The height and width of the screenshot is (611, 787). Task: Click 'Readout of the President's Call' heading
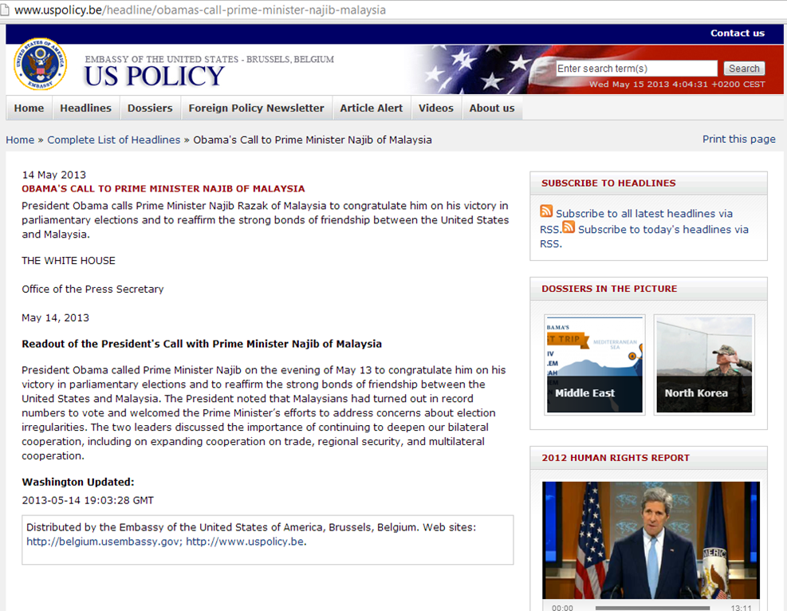point(202,344)
